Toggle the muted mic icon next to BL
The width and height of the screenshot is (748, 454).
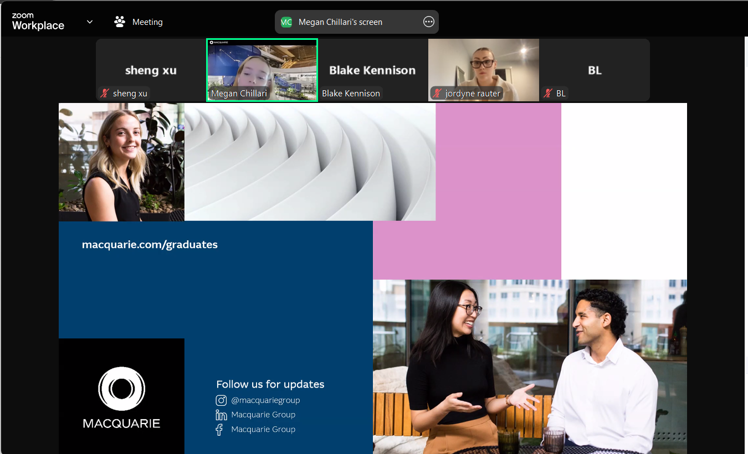pyautogui.click(x=549, y=93)
